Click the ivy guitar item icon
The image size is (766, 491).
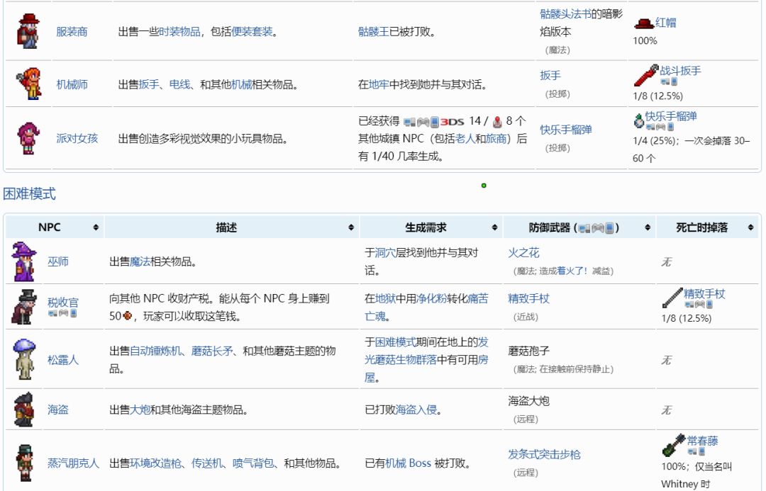(x=673, y=444)
